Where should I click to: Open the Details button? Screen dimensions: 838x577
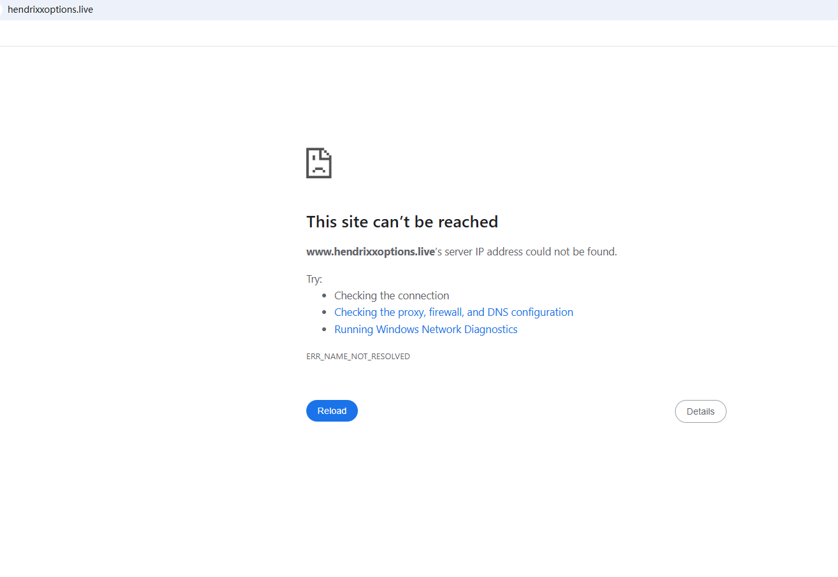click(700, 411)
